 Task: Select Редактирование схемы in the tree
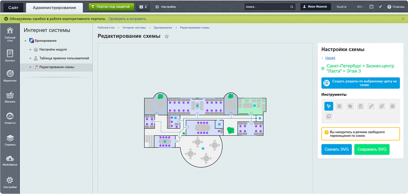pos(57,67)
